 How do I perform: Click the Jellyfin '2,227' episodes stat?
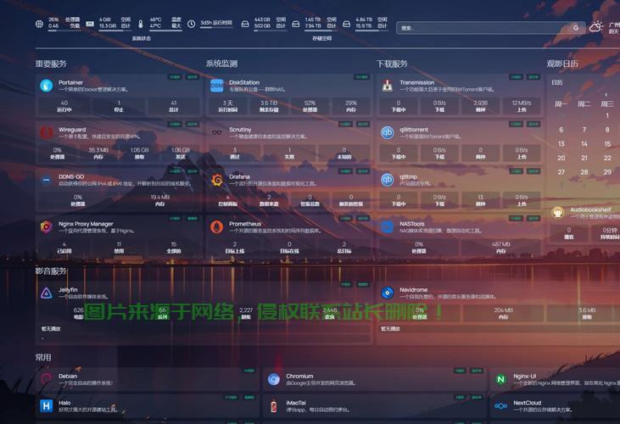pyautogui.click(x=246, y=314)
